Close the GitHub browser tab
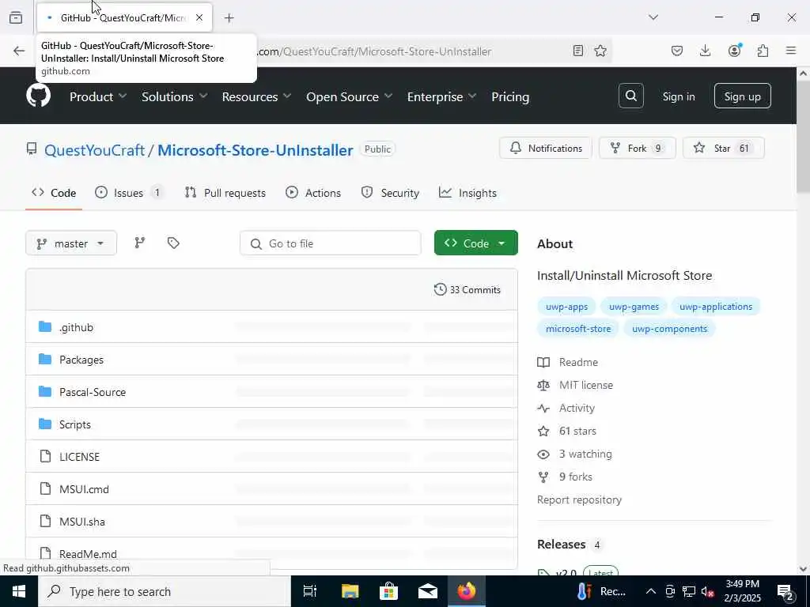Screen dimensions: 810x607 (x=199, y=17)
